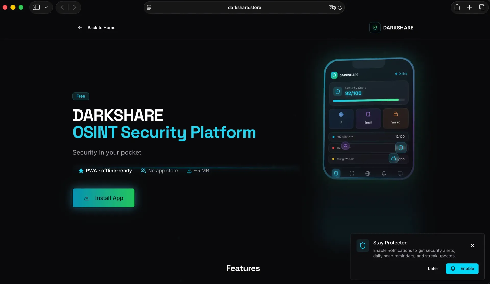The image size is (490, 284).
Task: Click the bell icon in phone bottom bar
Action: [x=384, y=174]
